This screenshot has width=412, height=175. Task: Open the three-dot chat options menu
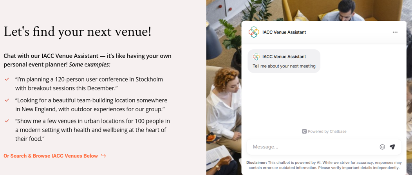(395, 32)
